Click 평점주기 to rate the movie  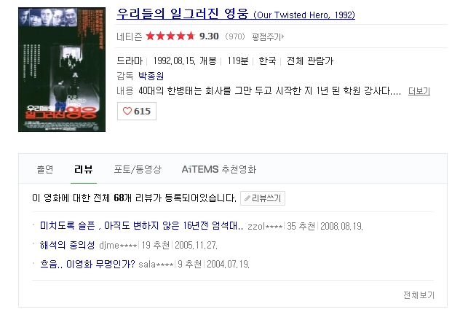[266, 36]
